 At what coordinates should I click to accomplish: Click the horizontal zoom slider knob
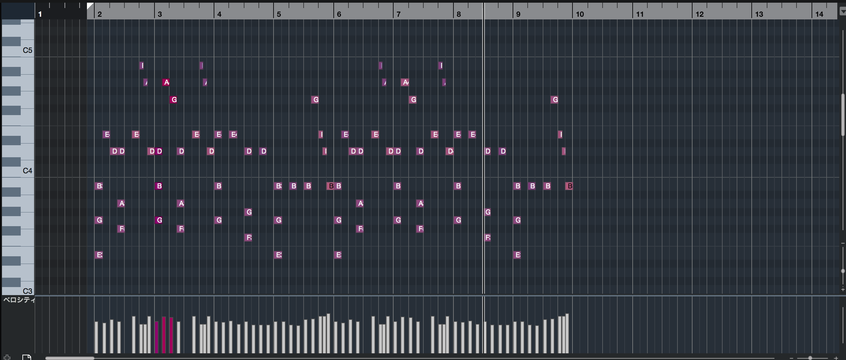[810, 358]
